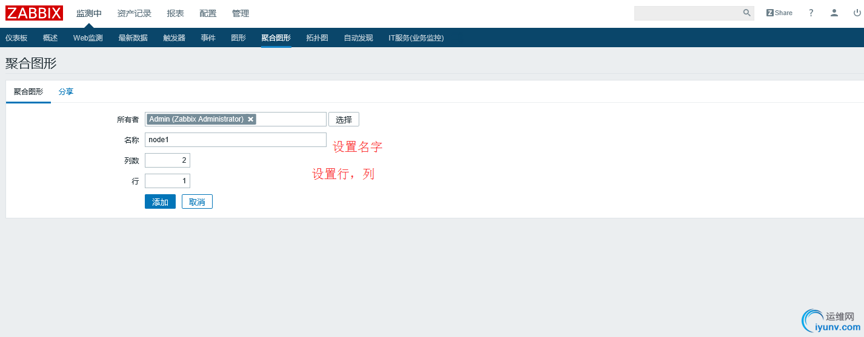Open the help question mark icon
This screenshot has width=864, height=337.
tap(811, 13)
